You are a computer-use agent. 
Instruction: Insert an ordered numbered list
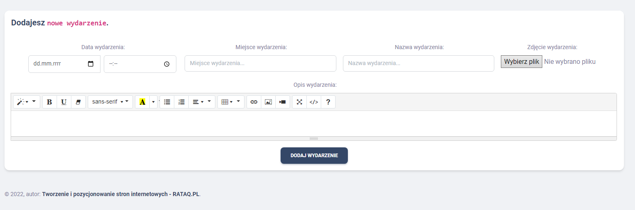click(x=181, y=102)
